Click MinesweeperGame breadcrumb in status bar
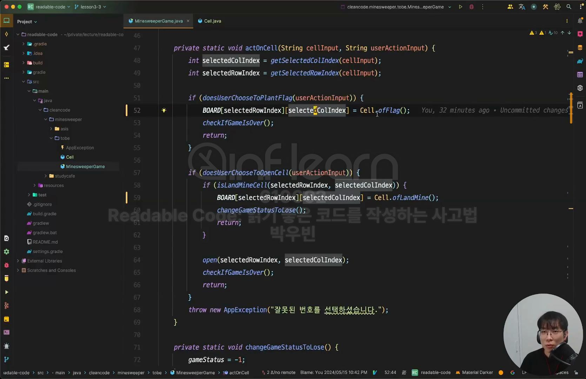Screen dimensions: 586x379 pos(193,373)
